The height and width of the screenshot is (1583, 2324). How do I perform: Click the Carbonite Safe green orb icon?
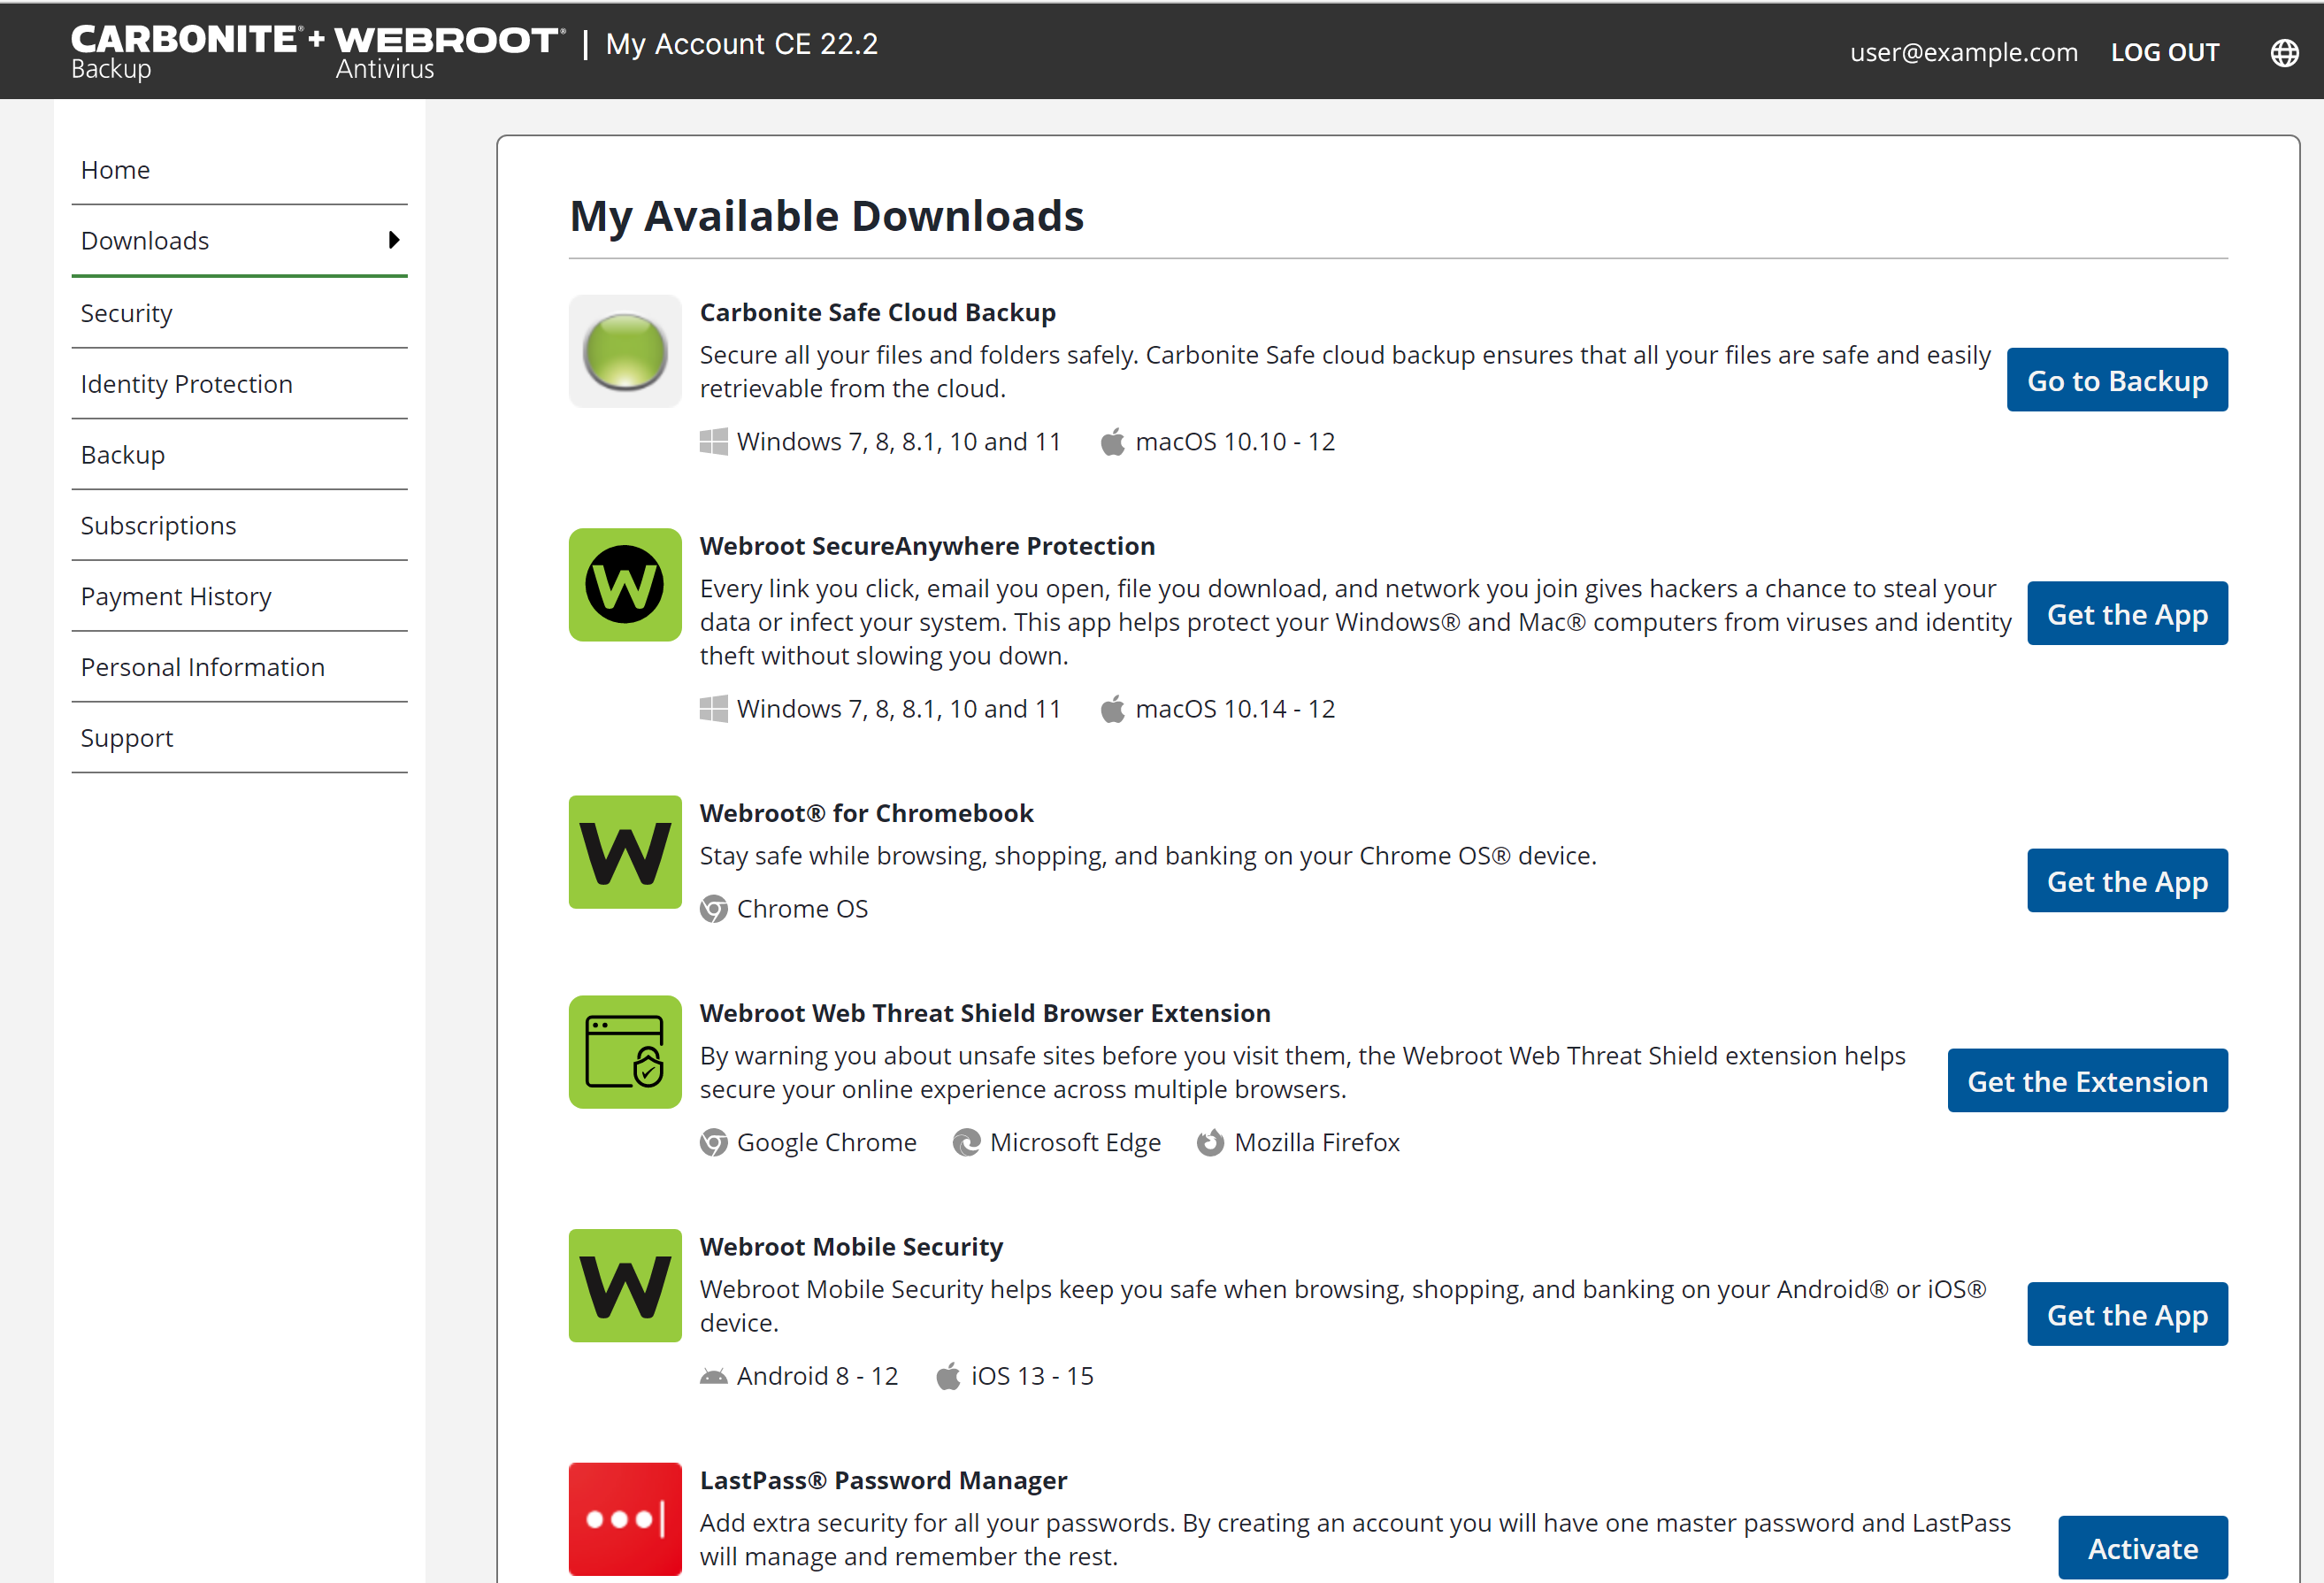pyautogui.click(x=625, y=351)
